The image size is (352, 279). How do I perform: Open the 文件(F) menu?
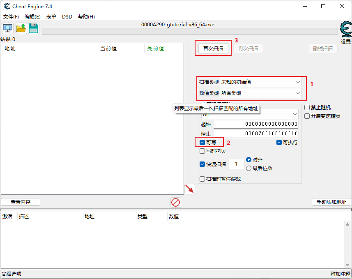pyautogui.click(x=11, y=16)
